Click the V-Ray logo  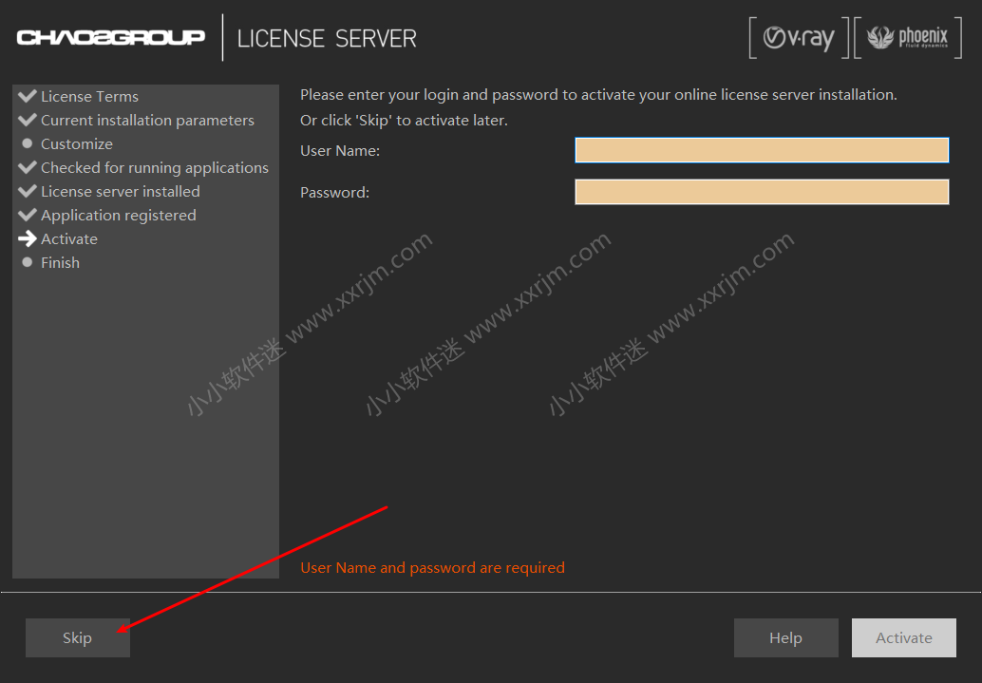[x=799, y=38]
